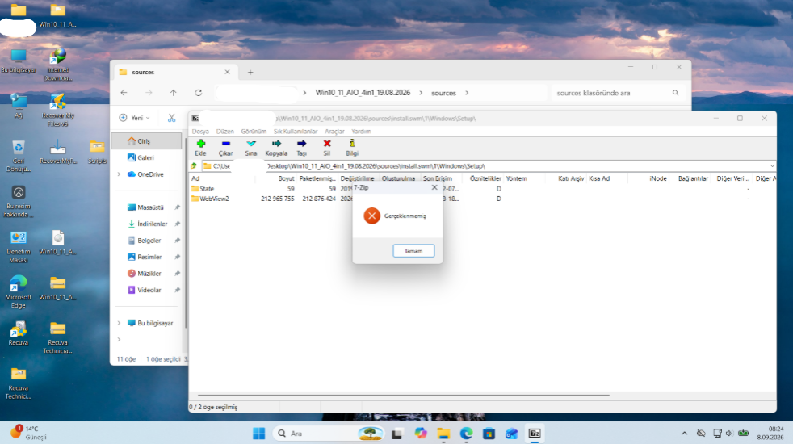793x444 pixels.
Task: Go back in the Explorer sources window
Action: pos(124,93)
